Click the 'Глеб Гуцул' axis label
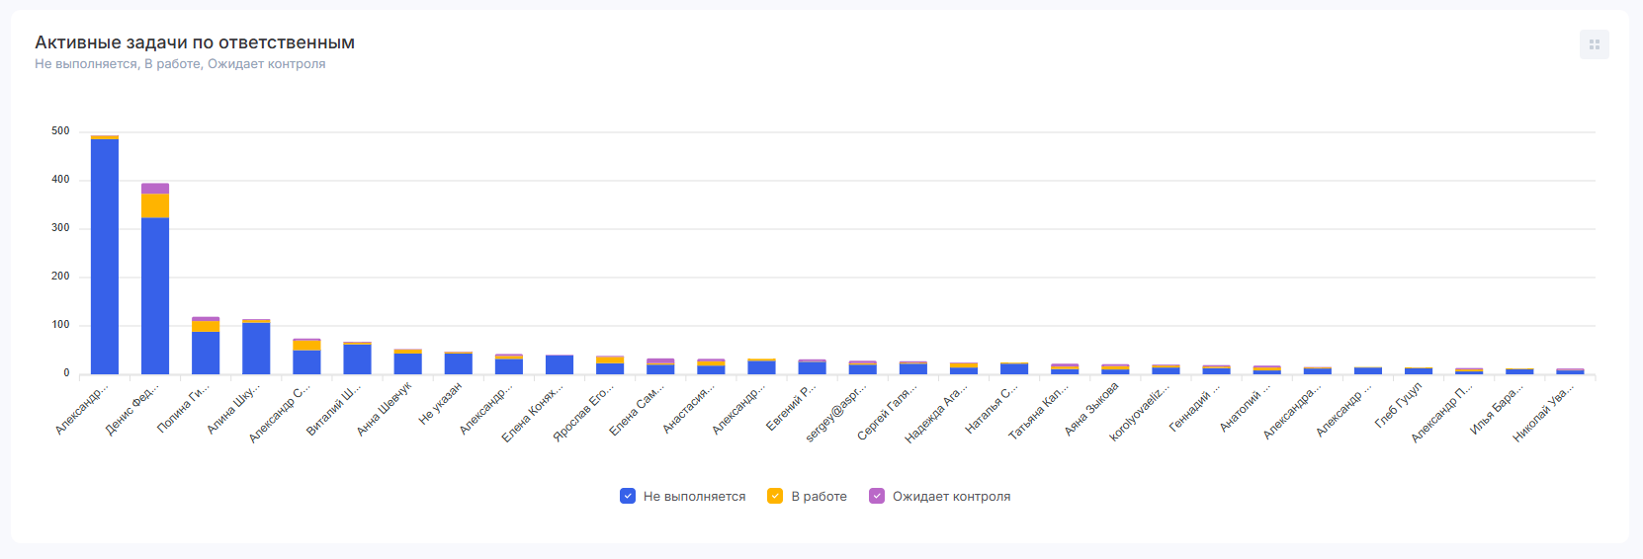This screenshot has width=1643, height=559. [1399, 405]
